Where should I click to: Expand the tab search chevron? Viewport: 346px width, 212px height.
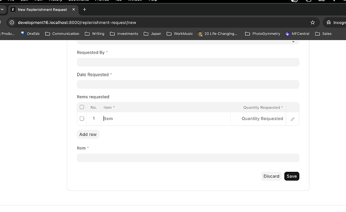[2, 10]
